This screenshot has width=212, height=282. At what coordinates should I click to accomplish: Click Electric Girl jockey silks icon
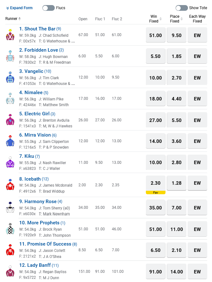[x=10, y=120]
